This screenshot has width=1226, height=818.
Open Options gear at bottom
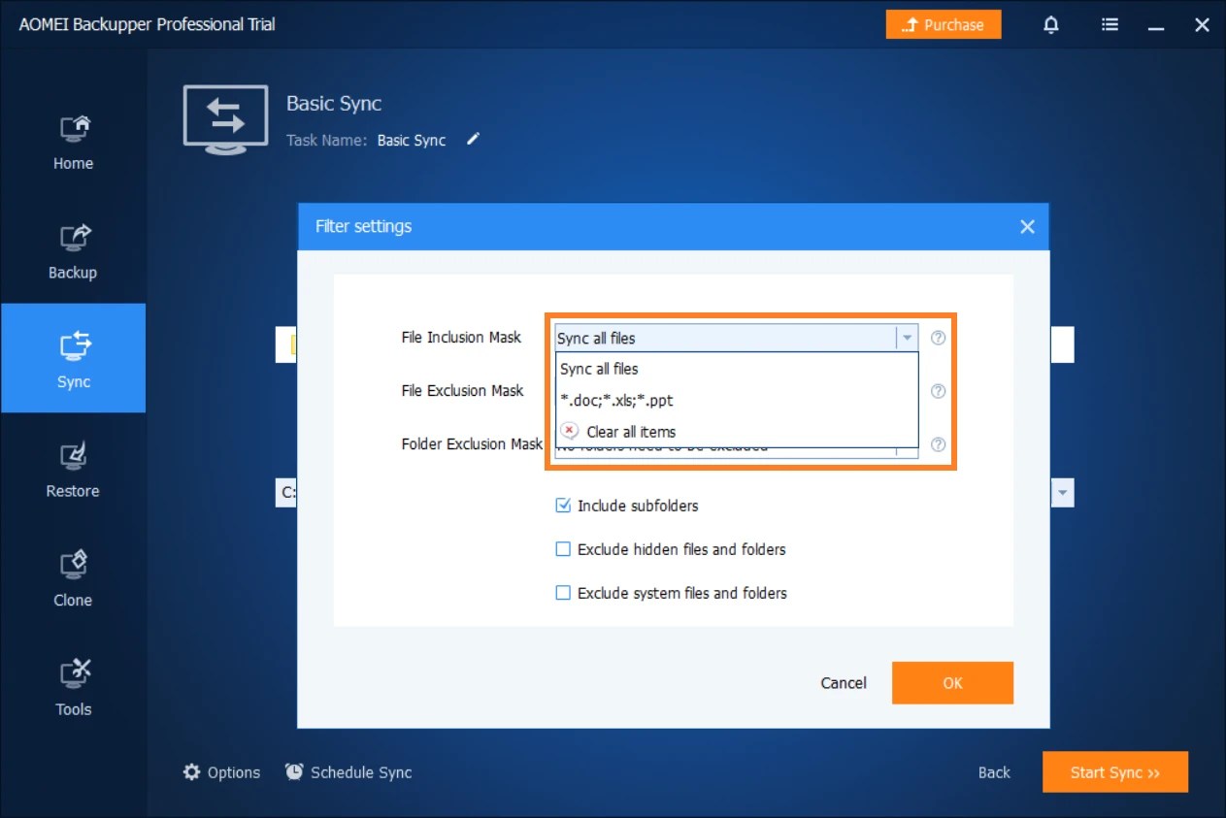tap(221, 772)
